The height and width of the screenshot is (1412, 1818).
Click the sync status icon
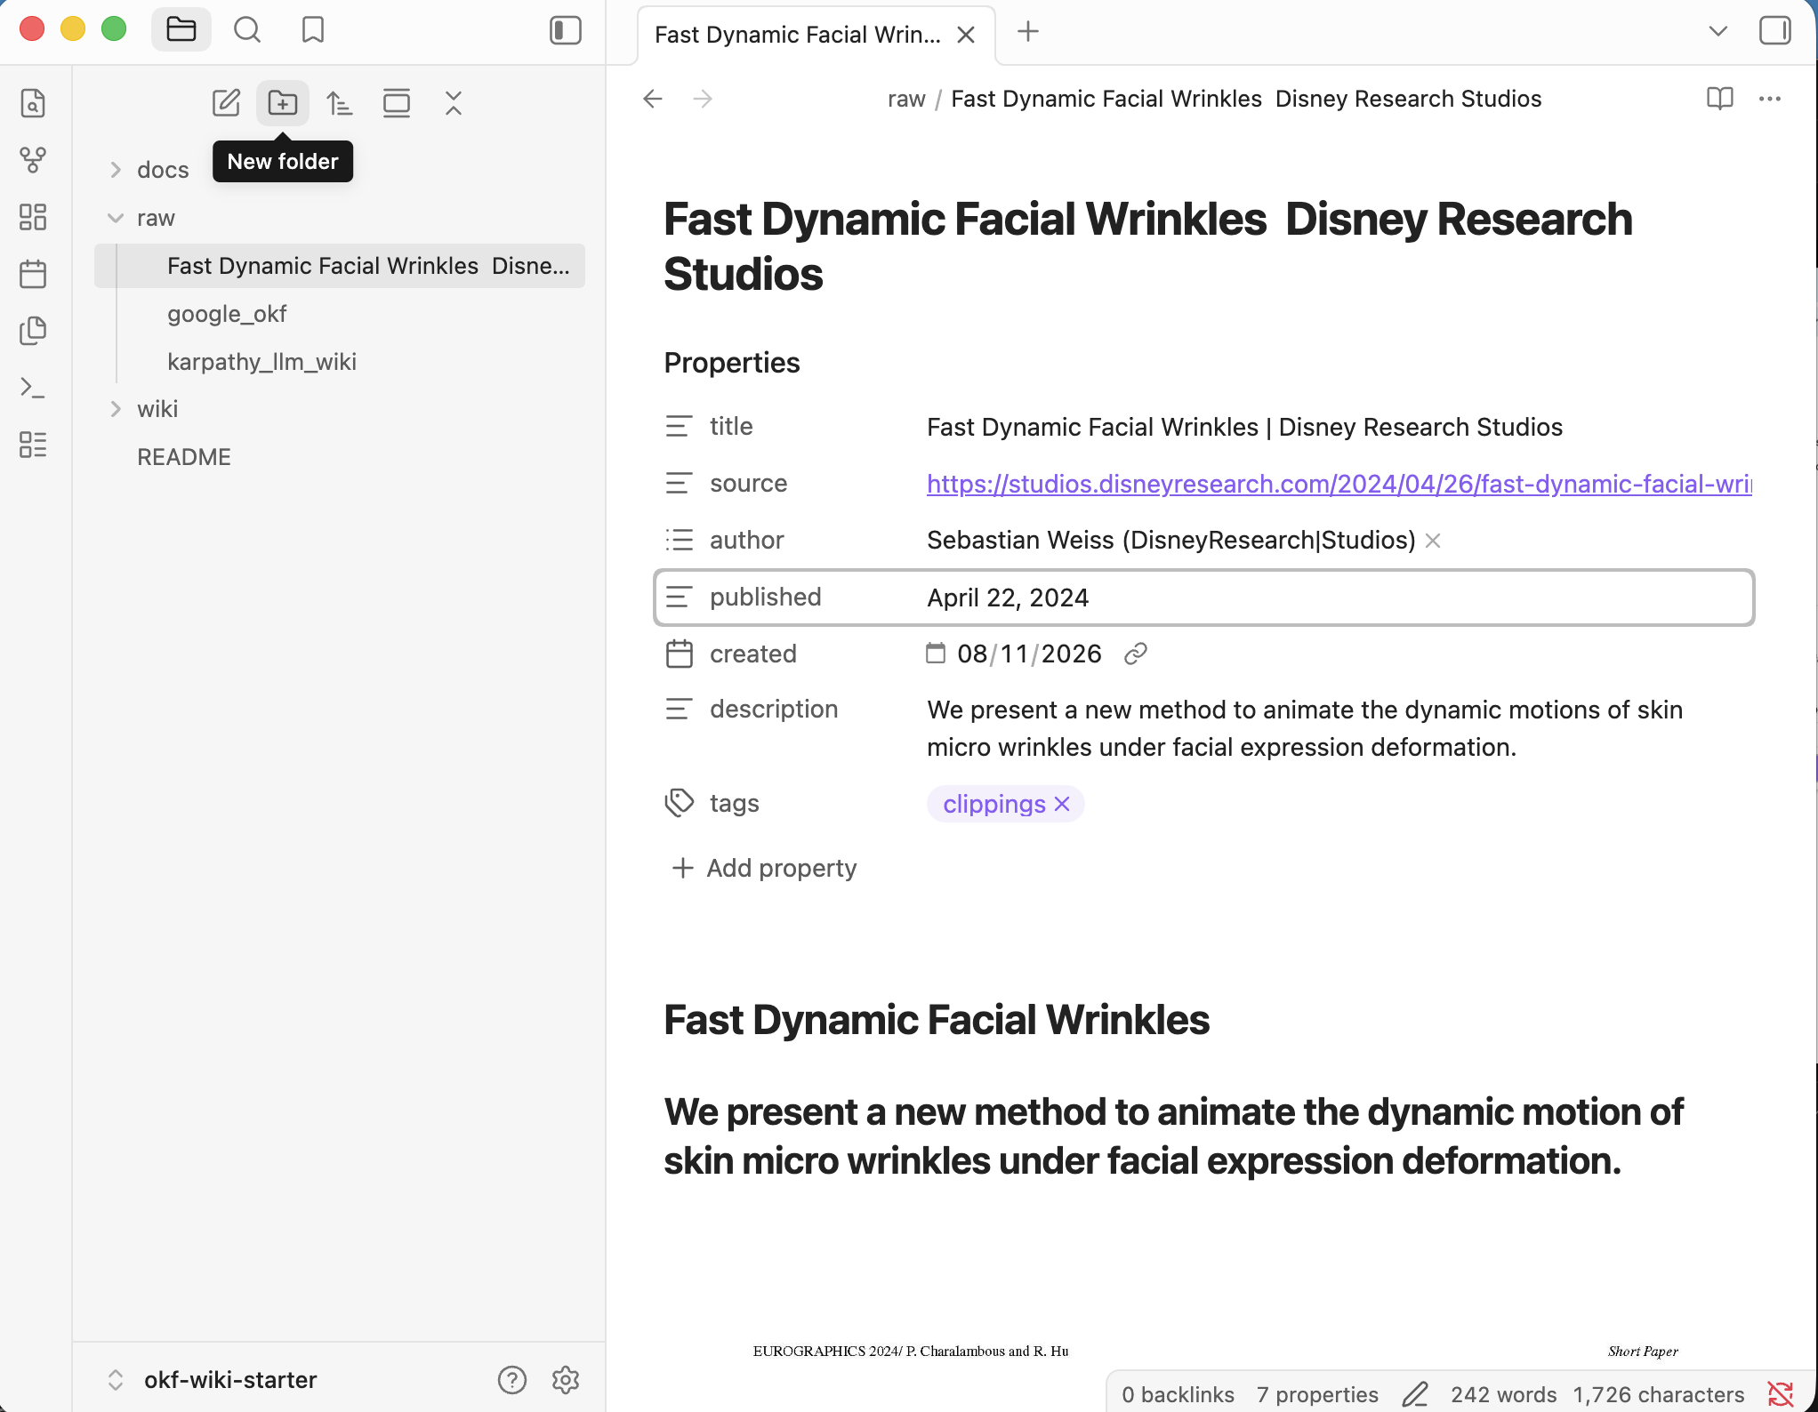[x=1781, y=1394]
